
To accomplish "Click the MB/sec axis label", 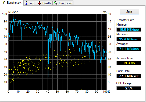I will 13,12.
